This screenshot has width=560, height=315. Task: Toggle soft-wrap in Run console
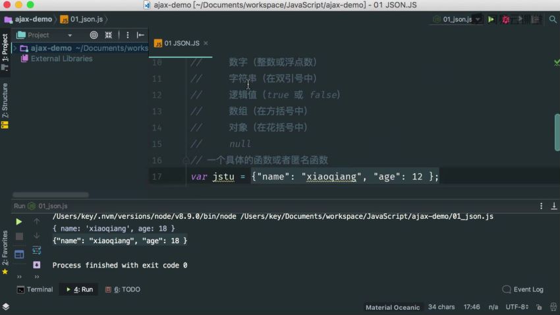pyautogui.click(x=36, y=250)
